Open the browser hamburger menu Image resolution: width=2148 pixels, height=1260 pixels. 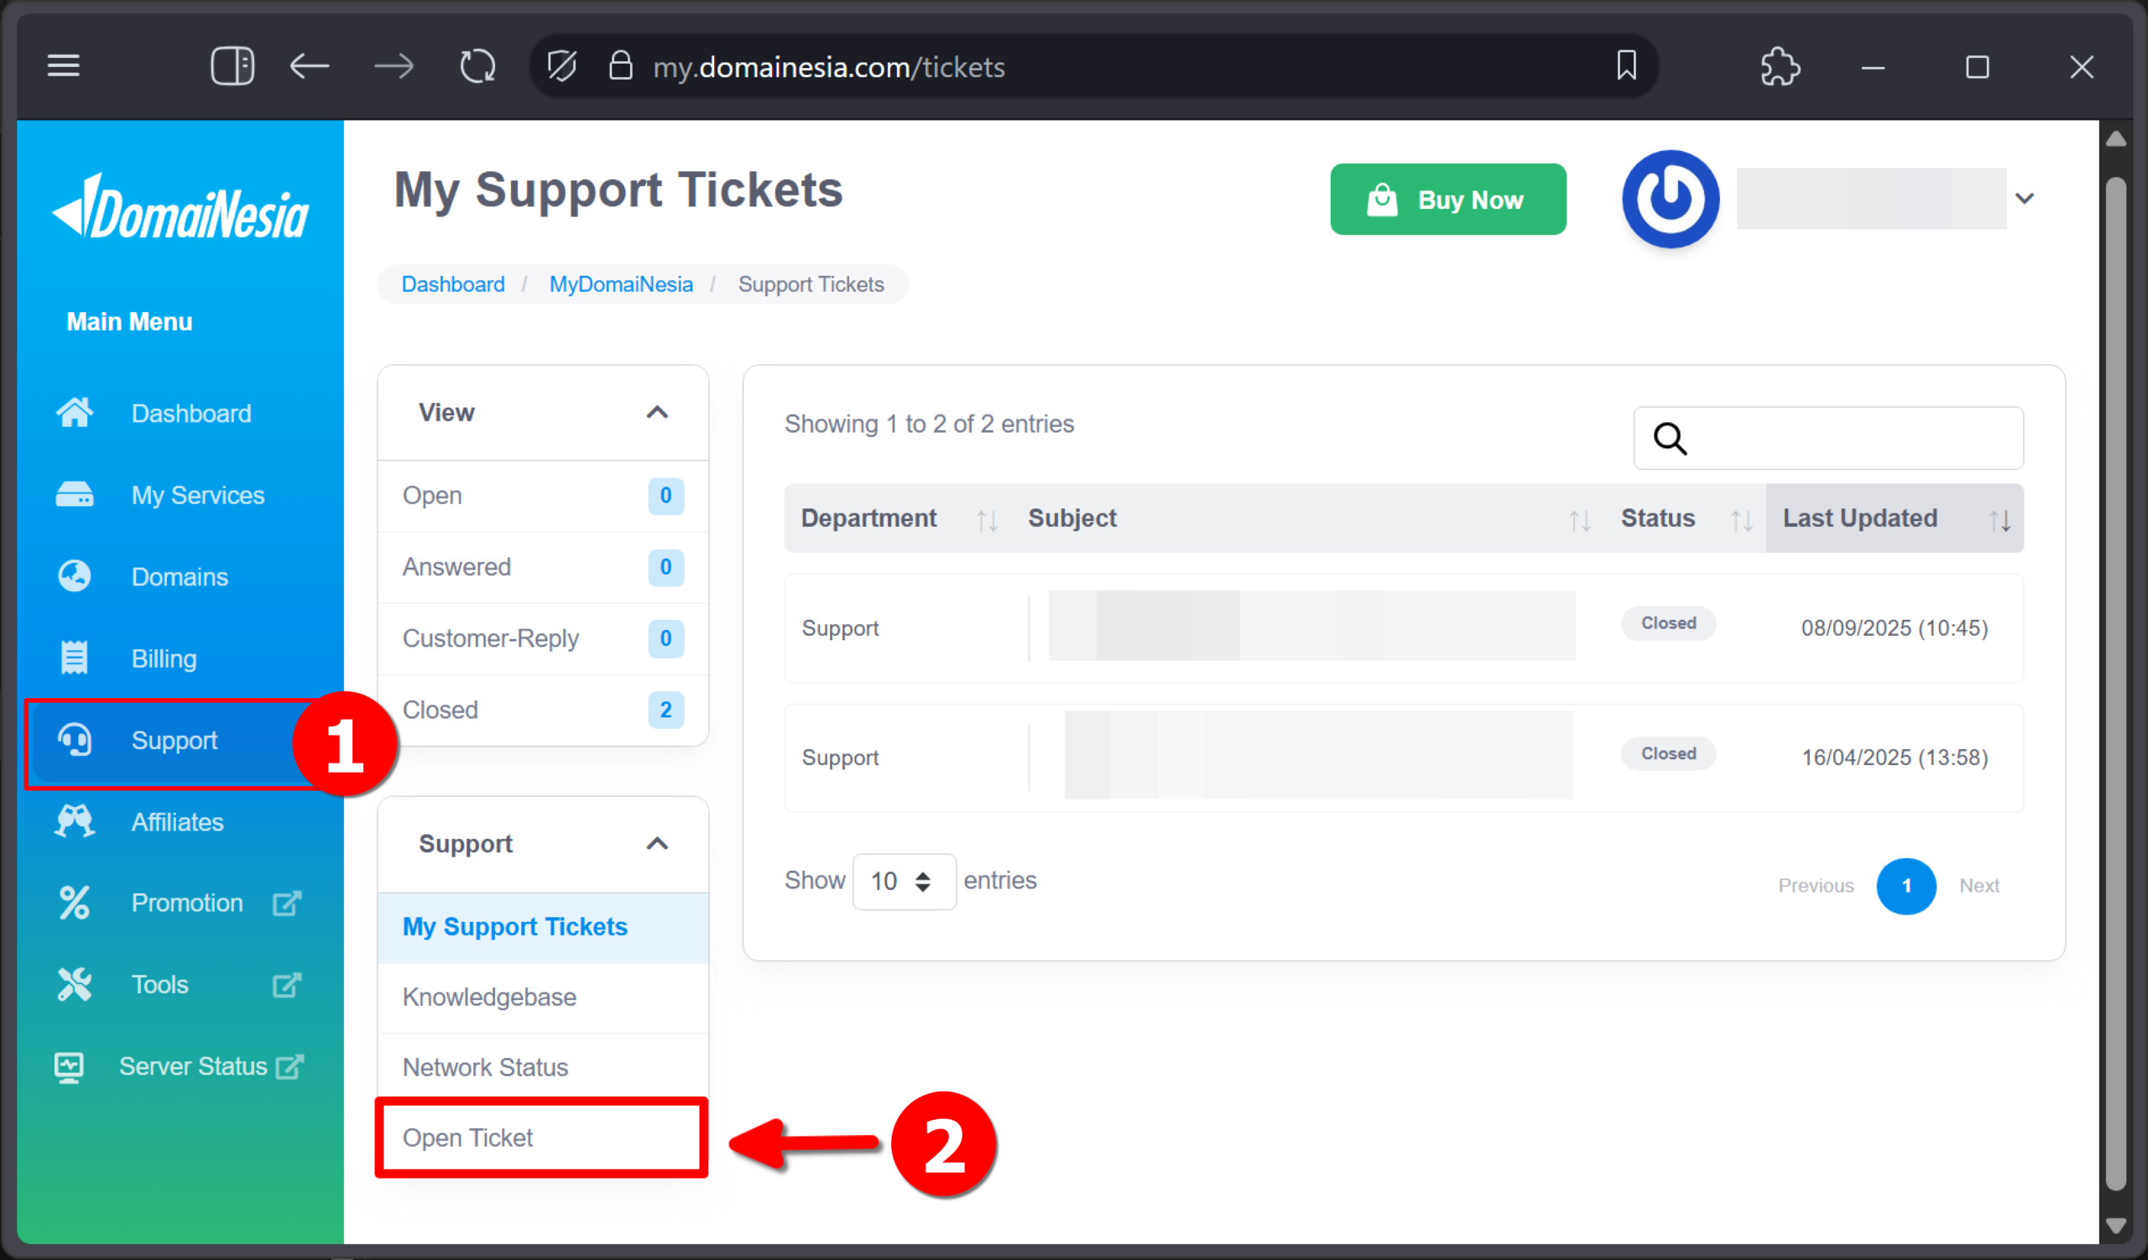[63, 66]
